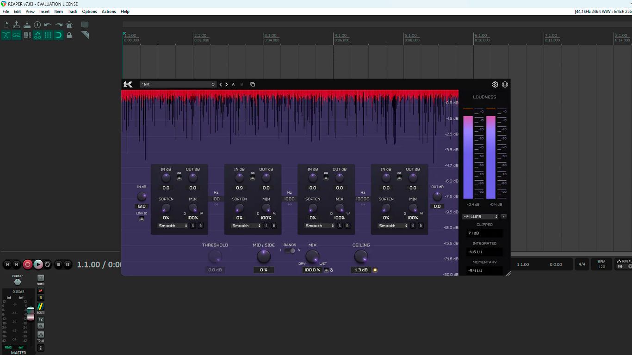Click the transport Stop button
The image size is (632, 355).
point(58,264)
